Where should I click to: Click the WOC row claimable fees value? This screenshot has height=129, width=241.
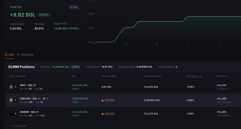pyautogui.click(x=151, y=87)
